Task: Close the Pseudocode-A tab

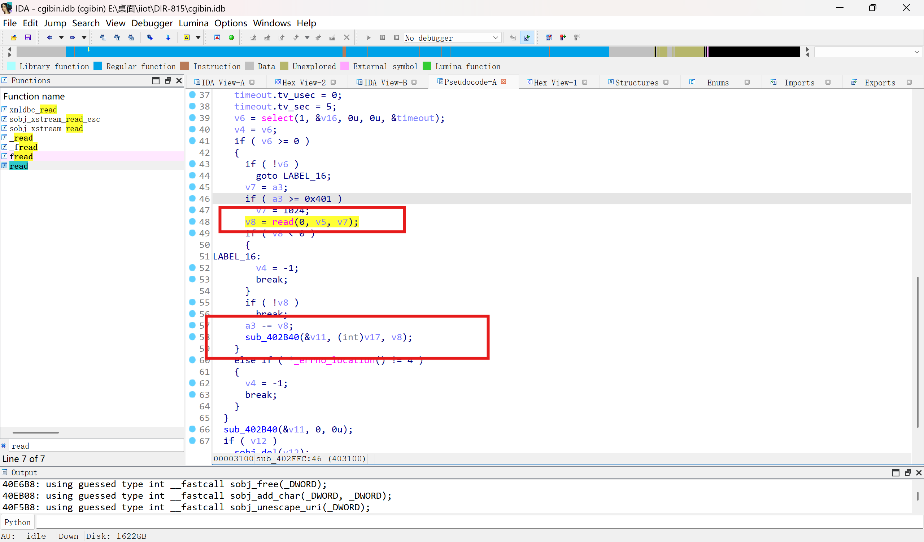Action: pyautogui.click(x=504, y=82)
